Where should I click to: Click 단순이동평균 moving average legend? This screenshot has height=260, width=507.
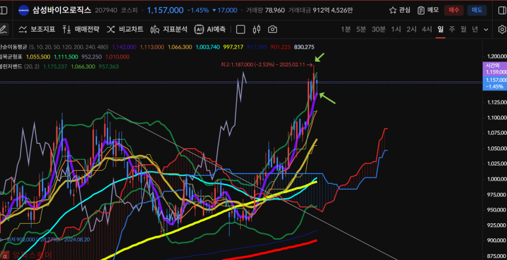[14, 47]
